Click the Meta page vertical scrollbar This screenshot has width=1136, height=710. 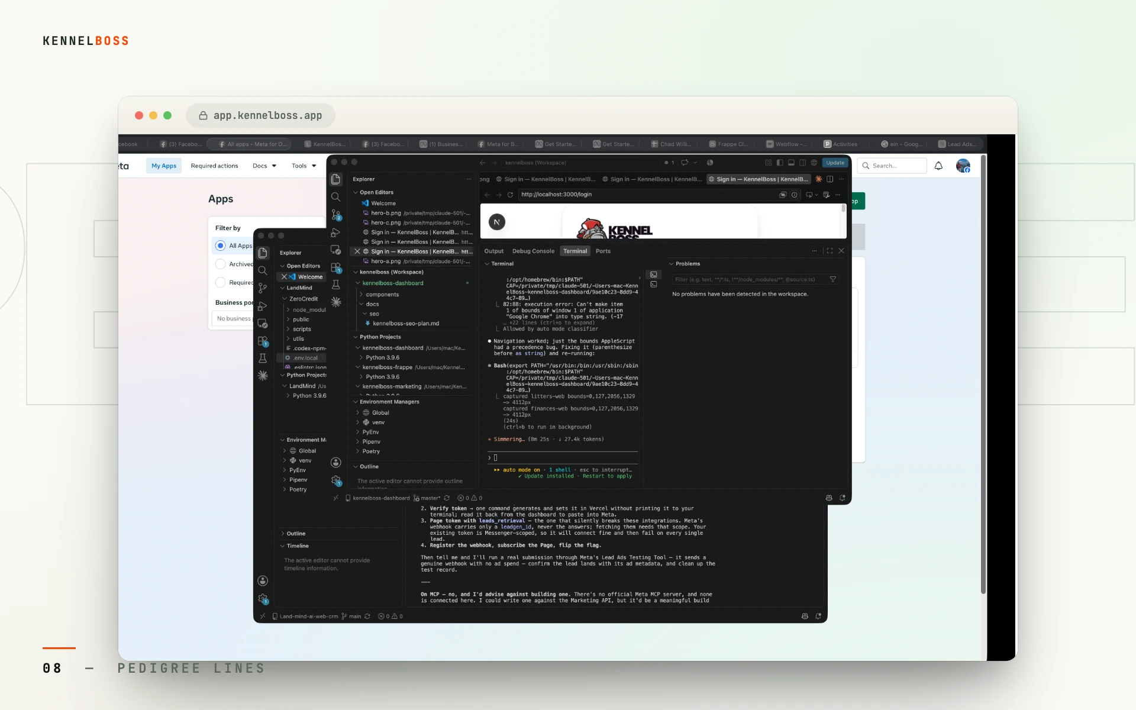point(983,374)
